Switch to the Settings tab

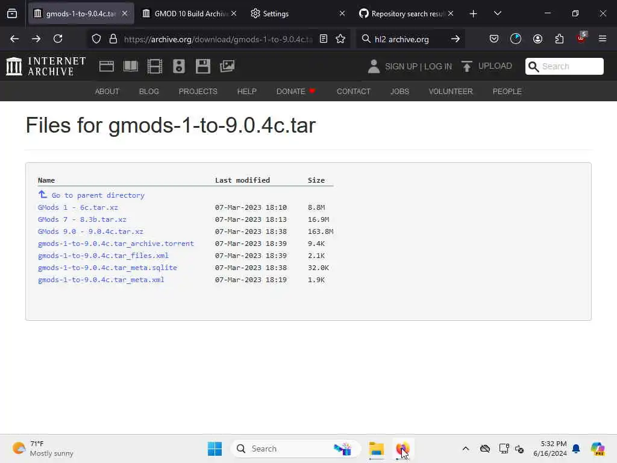298,14
